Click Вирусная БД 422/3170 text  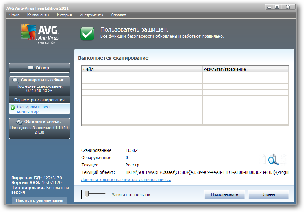tap(37, 178)
